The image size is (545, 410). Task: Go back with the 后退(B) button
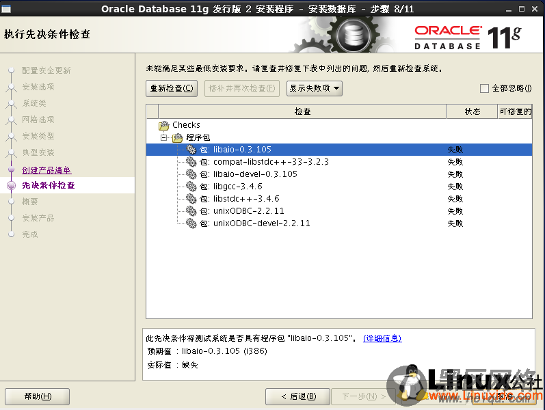click(x=298, y=396)
